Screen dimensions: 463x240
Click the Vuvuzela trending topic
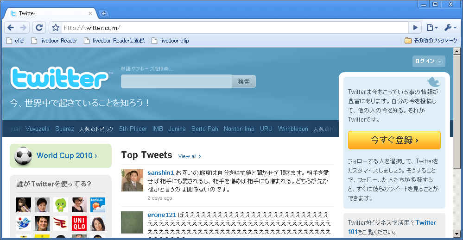(x=38, y=129)
